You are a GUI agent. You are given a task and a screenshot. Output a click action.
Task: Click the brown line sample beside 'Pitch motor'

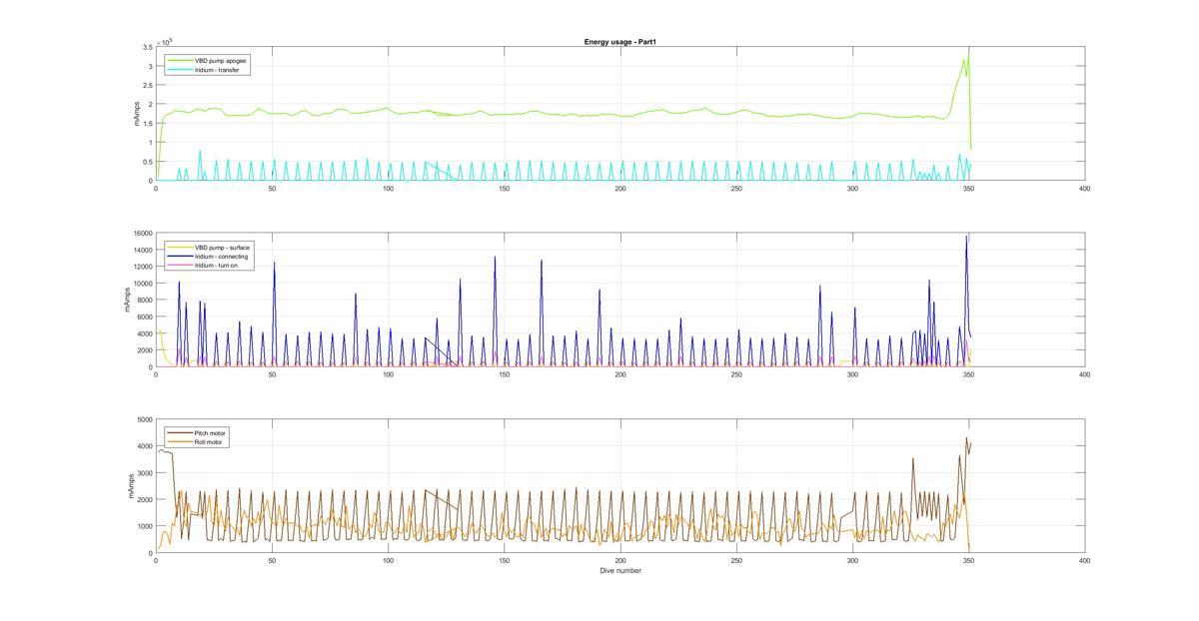pos(180,432)
